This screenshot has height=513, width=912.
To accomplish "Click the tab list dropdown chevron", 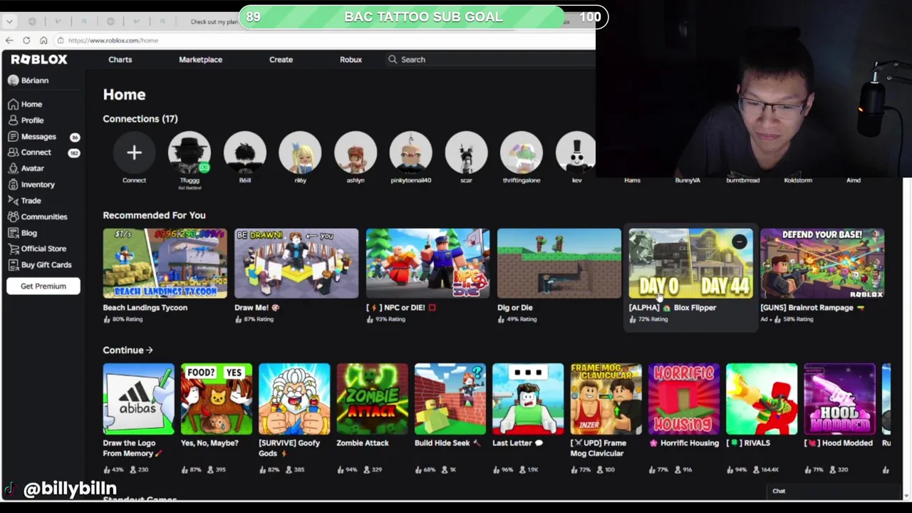I will (x=9, y=21).
